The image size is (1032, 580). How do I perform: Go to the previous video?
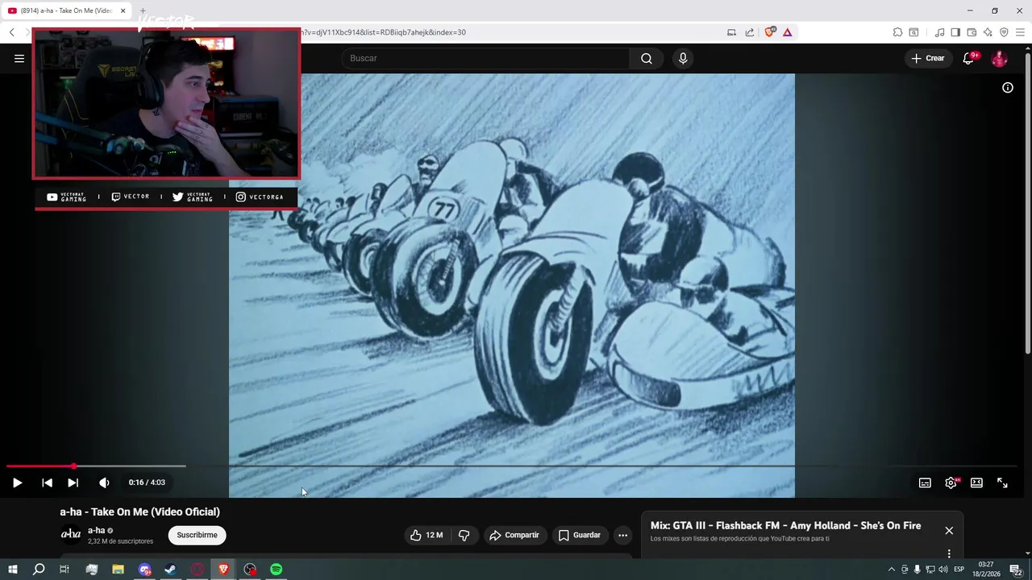click(x=47, y=483)
